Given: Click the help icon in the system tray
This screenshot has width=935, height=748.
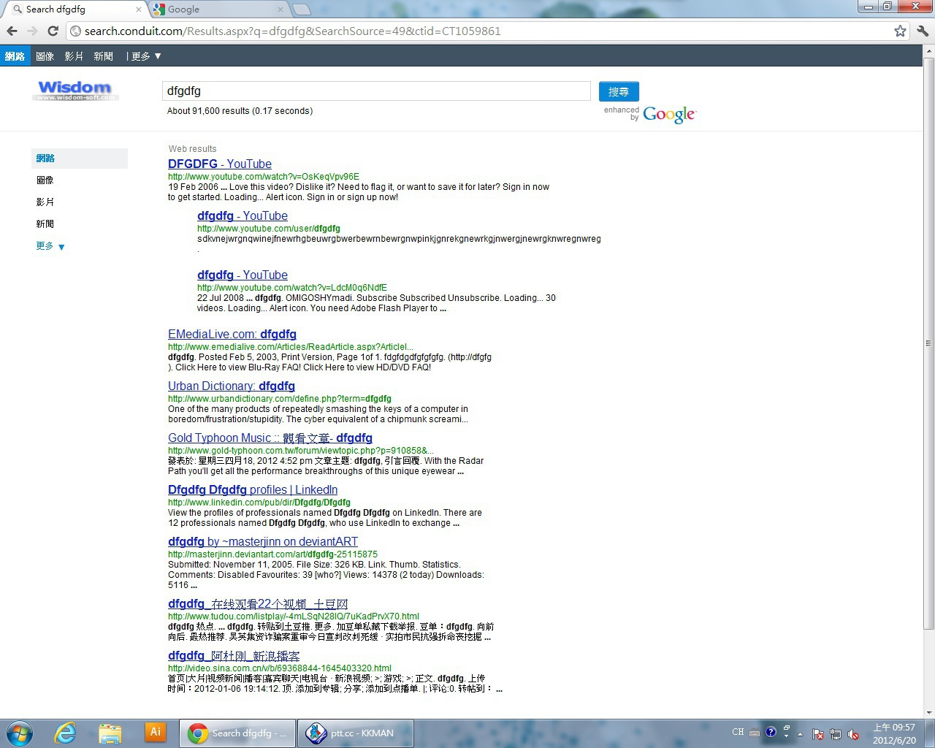Looking at the screenshot, I should pyautogui.click(x=771, y=732).
